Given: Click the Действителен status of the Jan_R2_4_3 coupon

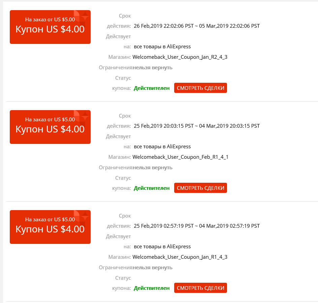Looking at the screenshot, I should point(152,88).
